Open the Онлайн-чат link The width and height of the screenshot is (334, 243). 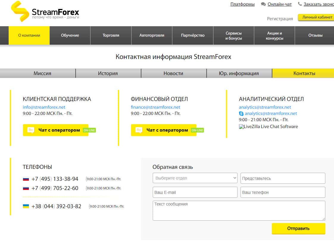[x=280, y=4]
